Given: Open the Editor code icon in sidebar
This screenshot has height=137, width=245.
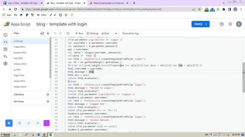Looking at the screenshot, I should coord(5,42).
